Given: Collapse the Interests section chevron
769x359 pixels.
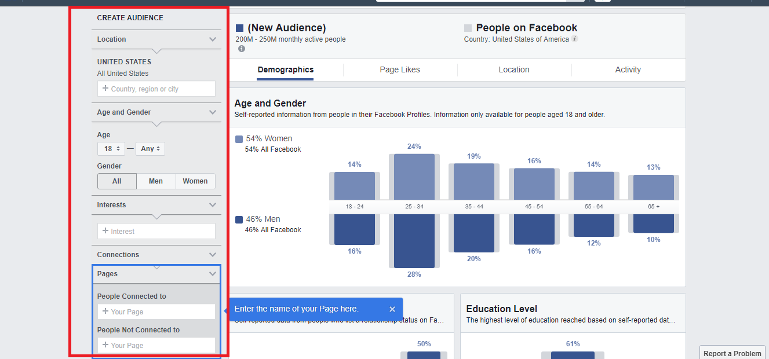Looking at the screenshot, I should 213,205.
